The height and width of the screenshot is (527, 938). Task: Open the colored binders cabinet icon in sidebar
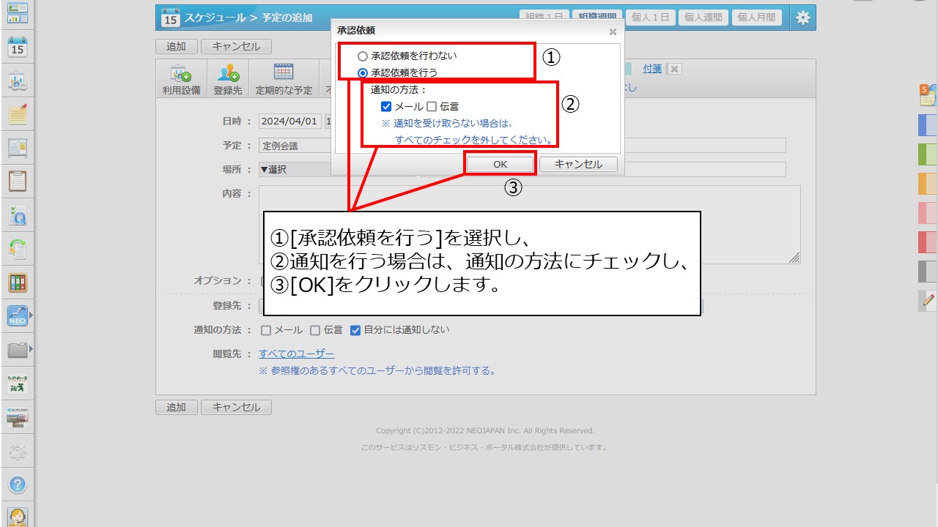coord(17,282)
